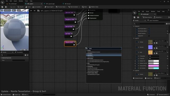This screenshot has width=170, height=96.
Task: Click the Lit view mode button
Action: coord(14,10)
